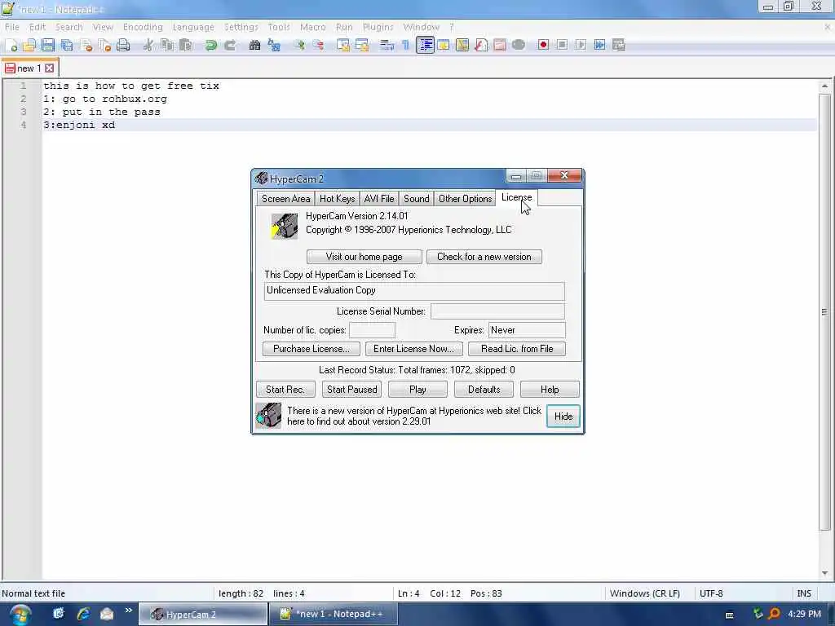Click the Start Rec. button
Screen dimensions: 835x626
click(x=285, y=389)
